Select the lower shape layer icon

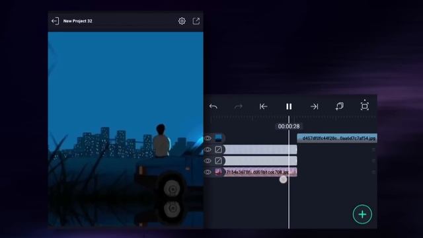218,161
